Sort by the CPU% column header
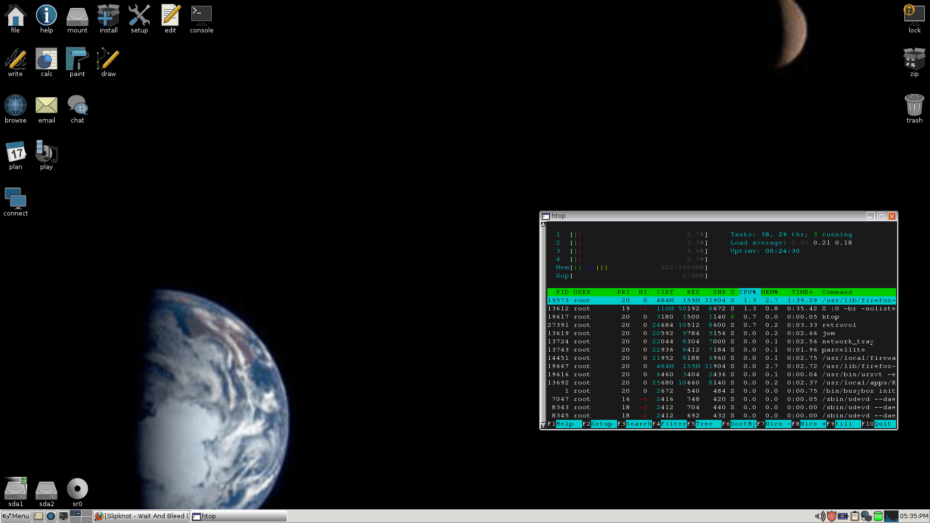The height and width of the screenshot is (523, 930). pyautogui.click(x=747, y=292)
